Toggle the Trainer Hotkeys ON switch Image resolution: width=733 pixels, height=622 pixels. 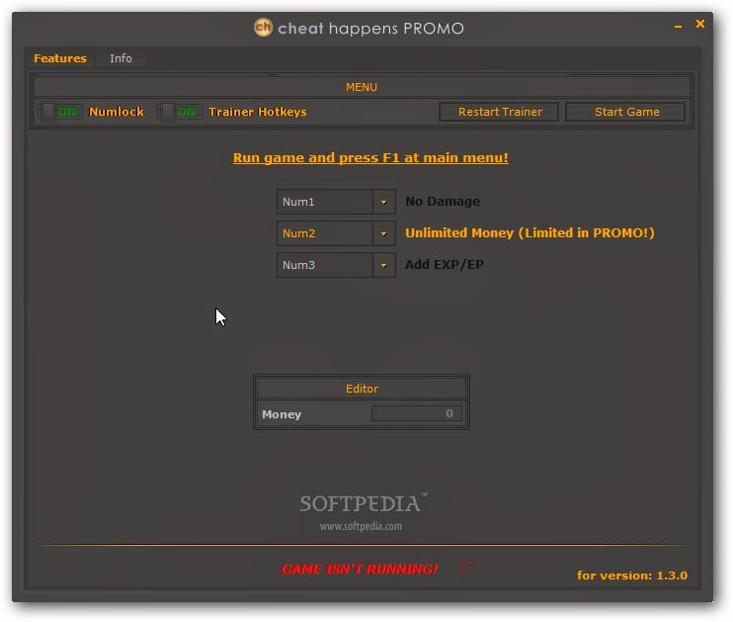pos(180,112)
